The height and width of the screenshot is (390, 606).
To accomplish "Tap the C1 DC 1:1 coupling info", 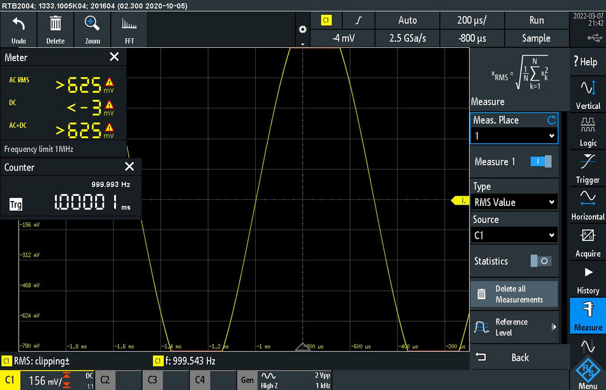I will [x=89, y=380].
